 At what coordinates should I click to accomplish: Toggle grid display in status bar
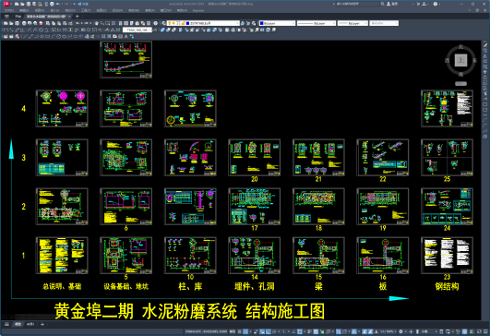click(x=239, y=331)
